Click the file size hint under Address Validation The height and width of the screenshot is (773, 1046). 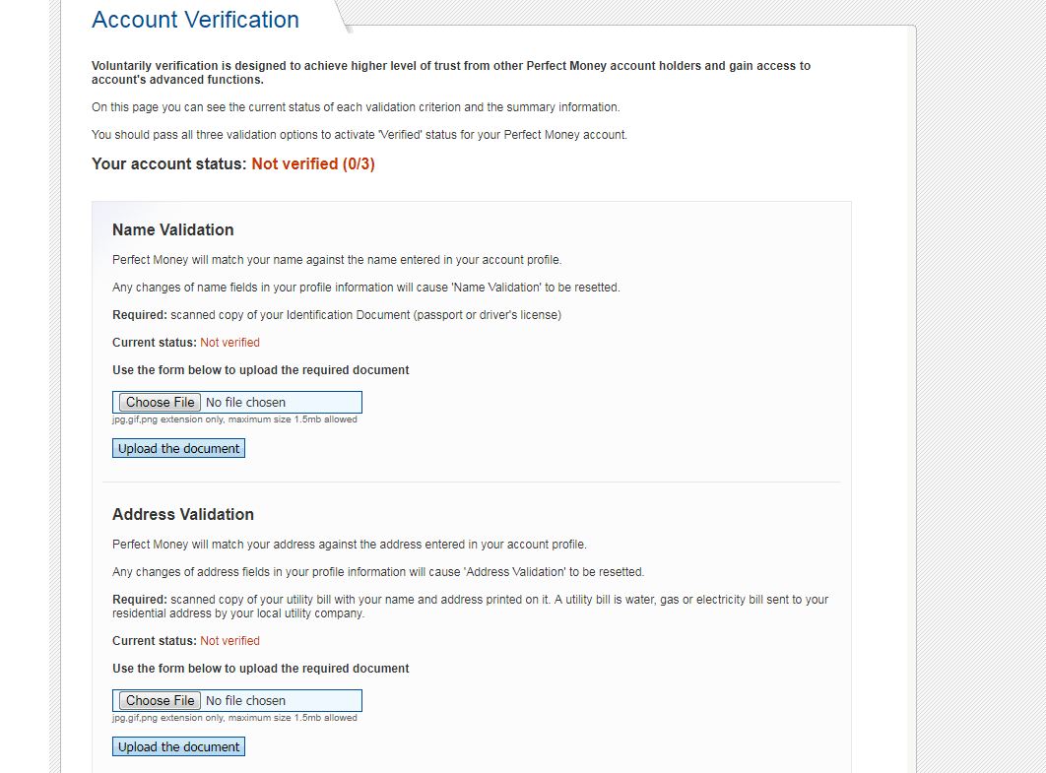234,718
